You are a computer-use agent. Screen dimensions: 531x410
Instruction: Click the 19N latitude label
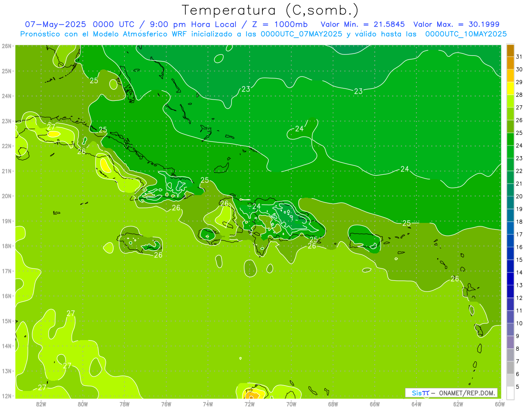(x=7, y=221)
